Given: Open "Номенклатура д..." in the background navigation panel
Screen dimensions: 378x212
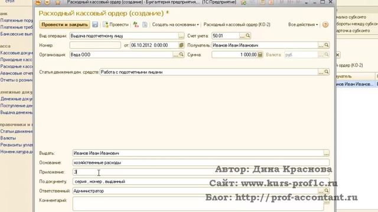Looking at the screenshot, I should tap(16, 152).
